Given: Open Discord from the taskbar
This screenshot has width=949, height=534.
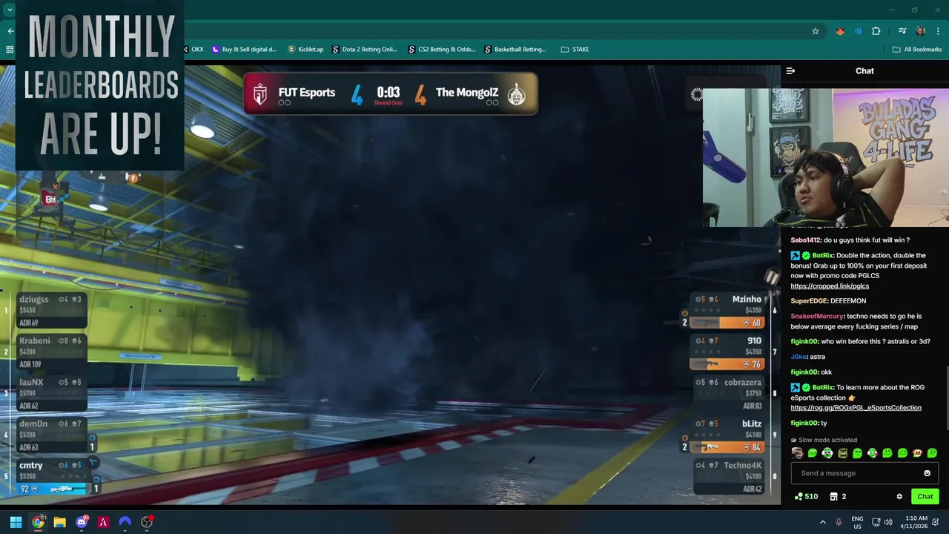Looking at the screenshot, I should click(82, 522).
